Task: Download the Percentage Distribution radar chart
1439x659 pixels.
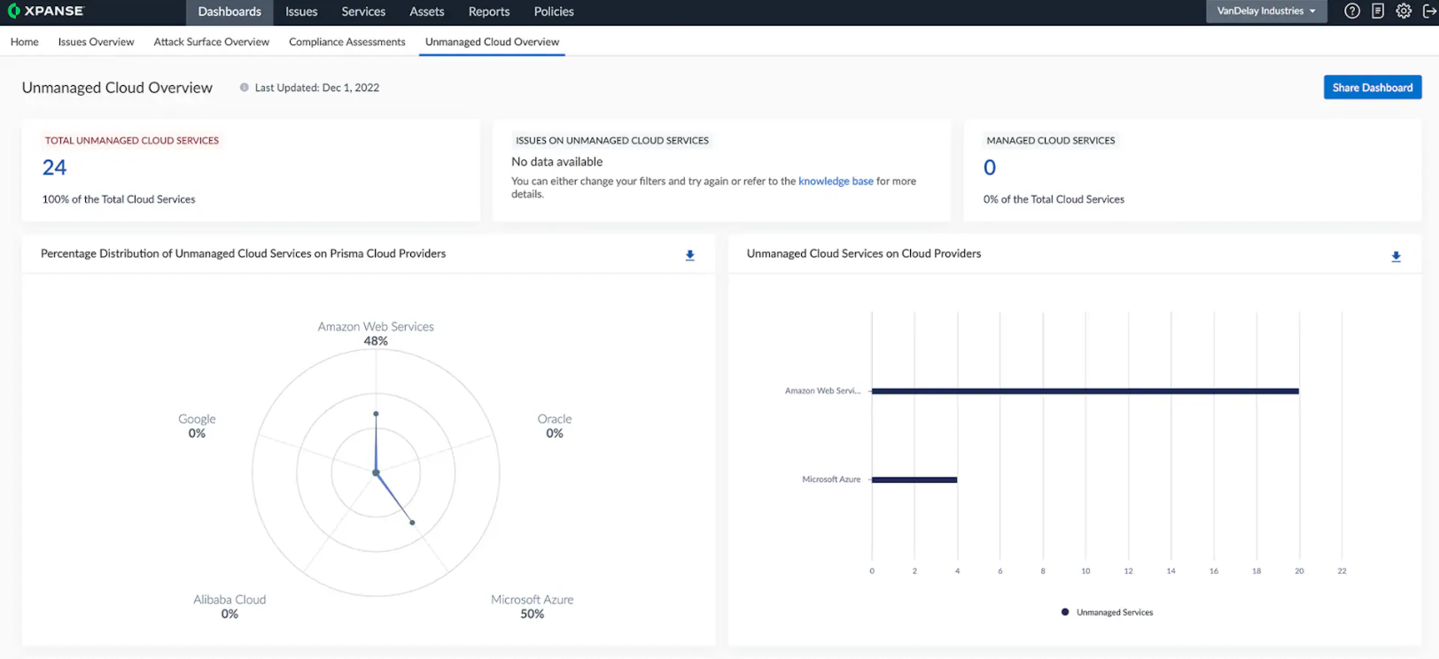Action: (689, 255)
